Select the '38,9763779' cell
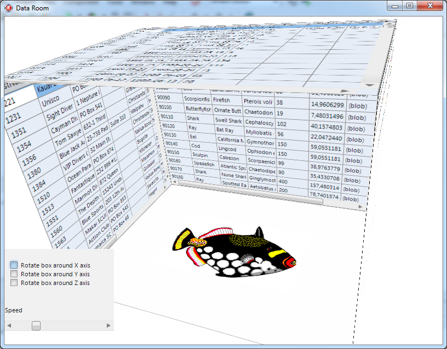Screen dimensions: 447x349 pos(325,168)
